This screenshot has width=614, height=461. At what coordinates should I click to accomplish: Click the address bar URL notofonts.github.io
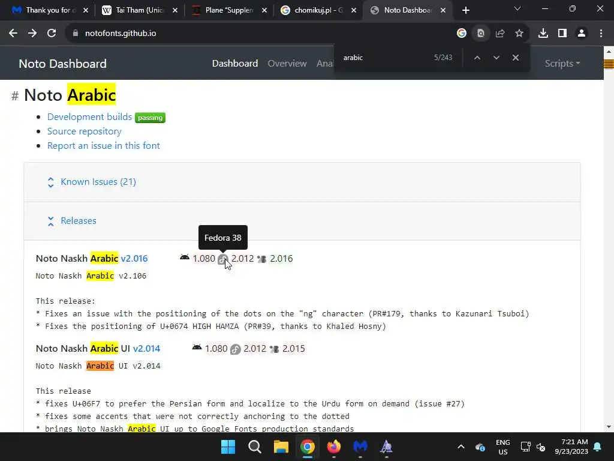coord(121,34)
